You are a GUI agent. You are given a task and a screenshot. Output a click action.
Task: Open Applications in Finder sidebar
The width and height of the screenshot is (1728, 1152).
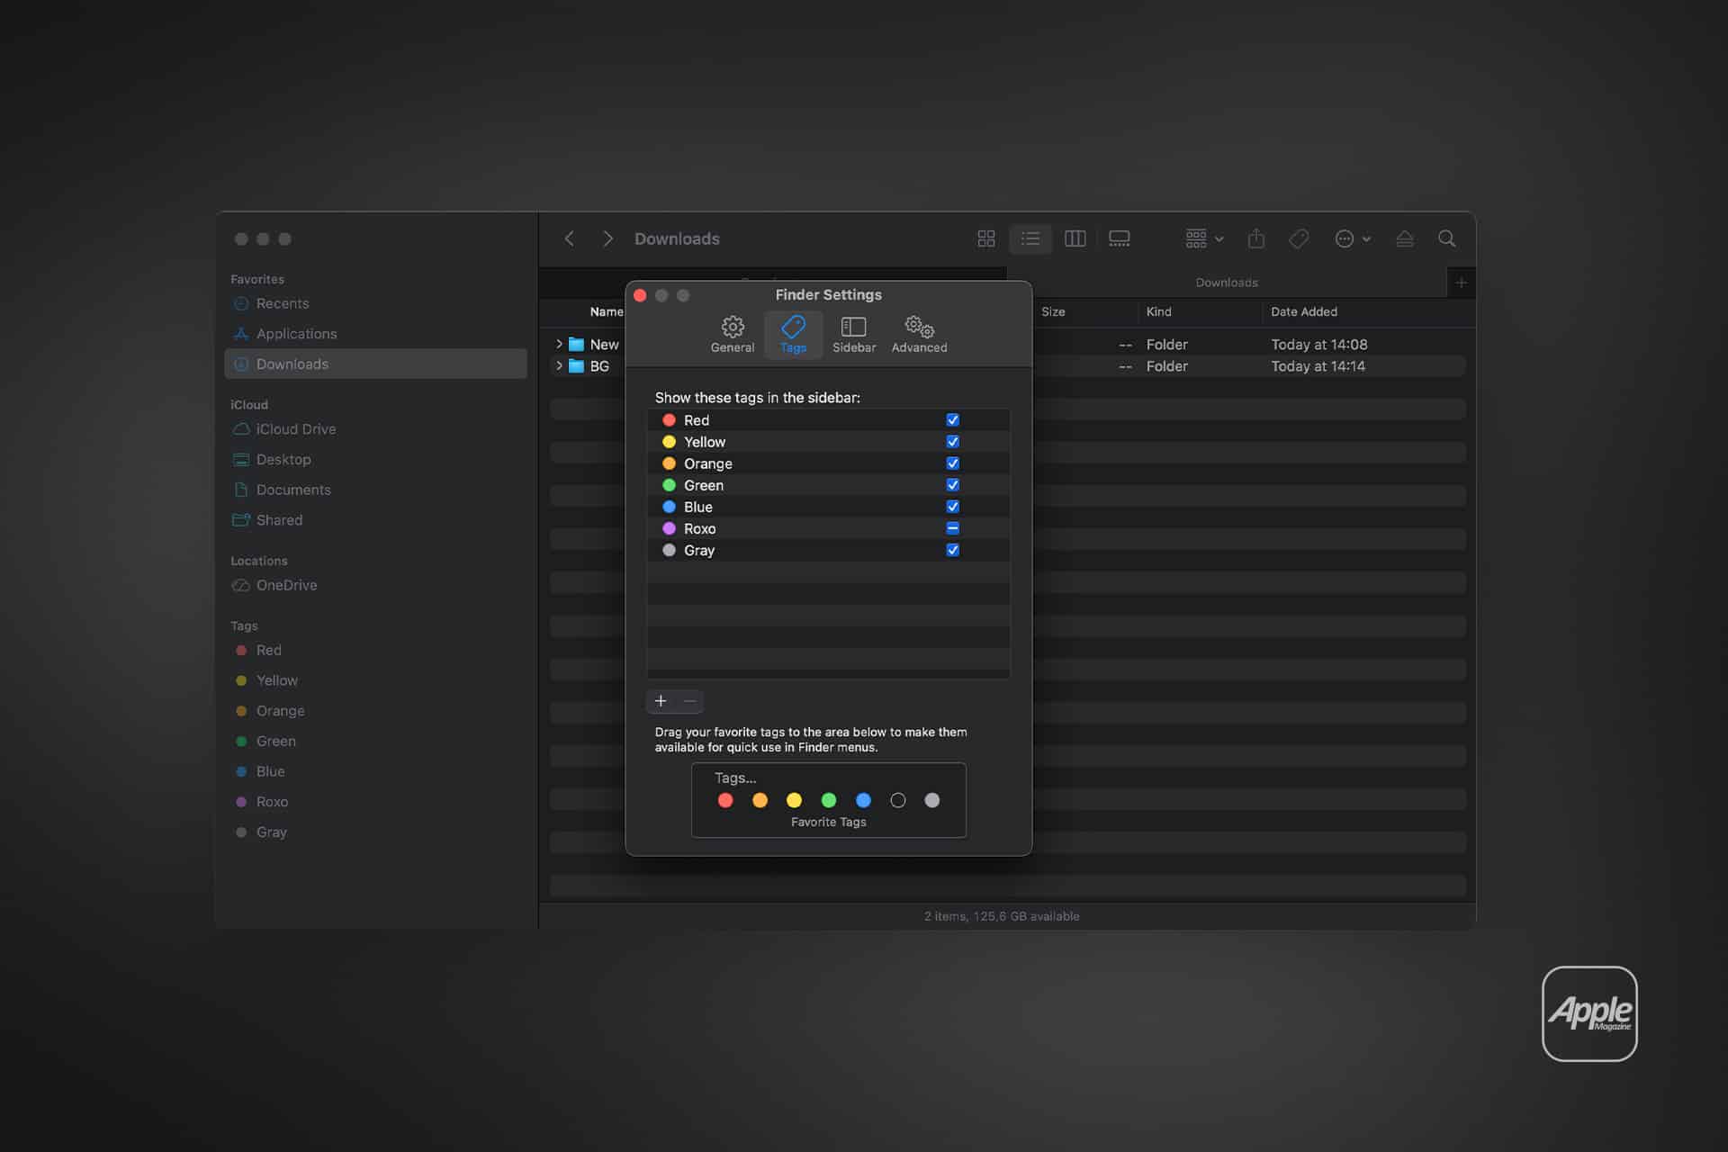(x=375, y=334)
